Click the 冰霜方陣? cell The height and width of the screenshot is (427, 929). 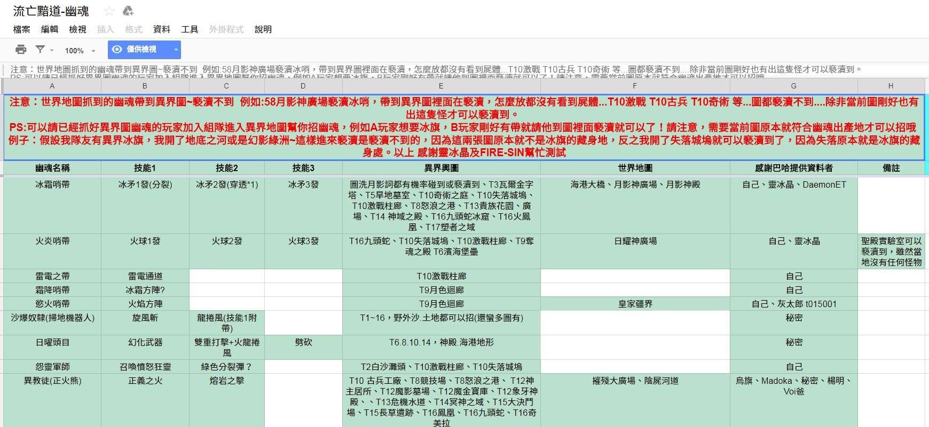pos(145,290)
